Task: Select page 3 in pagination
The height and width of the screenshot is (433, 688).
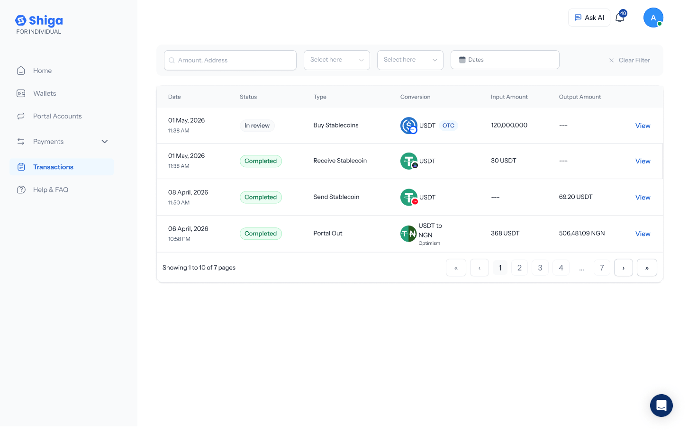Action: 540,268
